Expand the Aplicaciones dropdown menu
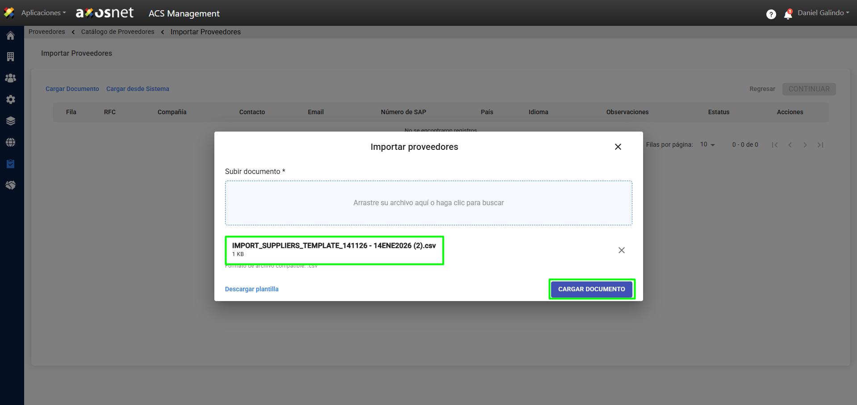The width and height of the screenshot is (857, 405). point(43,13)
